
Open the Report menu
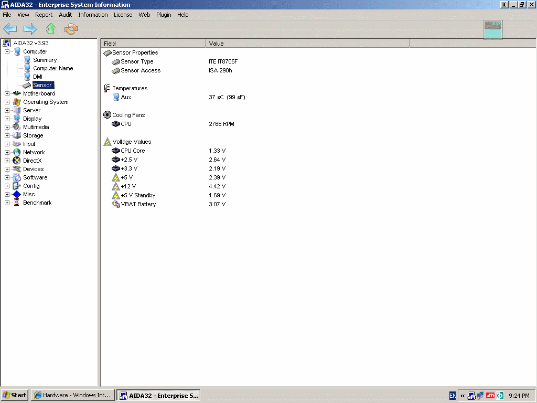tap(44, 15)
